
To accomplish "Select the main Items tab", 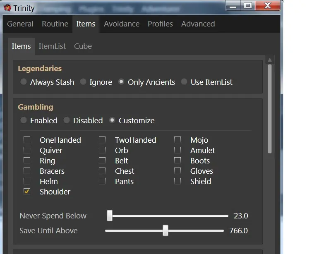I will 86,24.
